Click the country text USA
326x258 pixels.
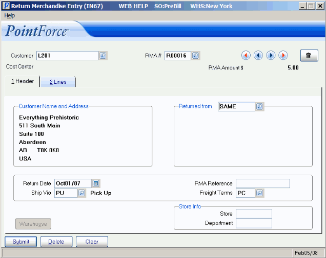point(25,158)
